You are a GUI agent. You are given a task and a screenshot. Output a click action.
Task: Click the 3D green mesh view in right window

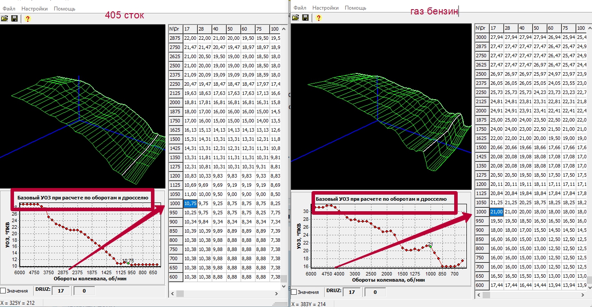pyautogui.click(x=382, y=106)
